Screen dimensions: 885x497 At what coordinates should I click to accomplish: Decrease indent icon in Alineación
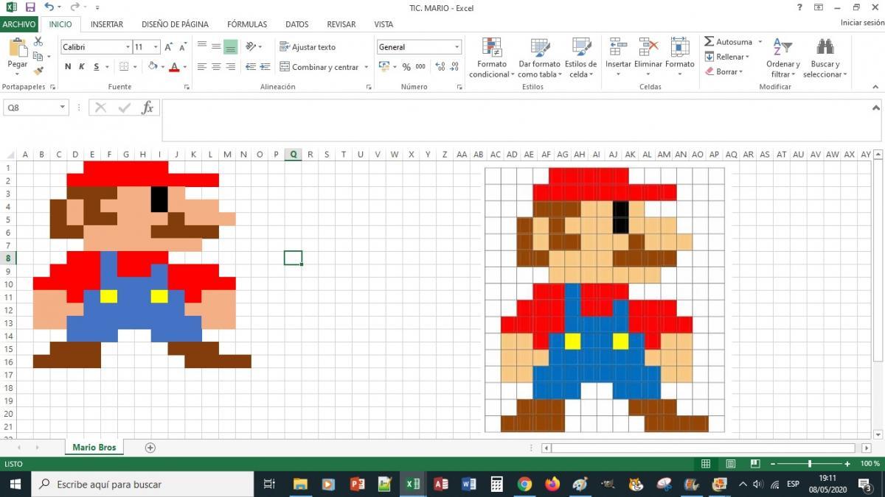[251, 66]
